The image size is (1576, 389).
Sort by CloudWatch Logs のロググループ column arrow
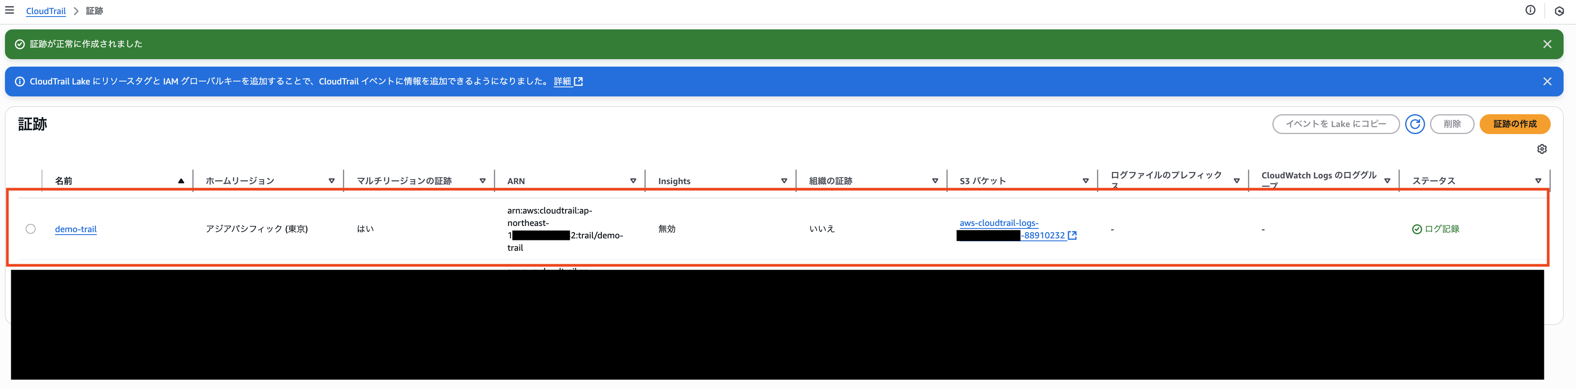[x=1387, y=181]
